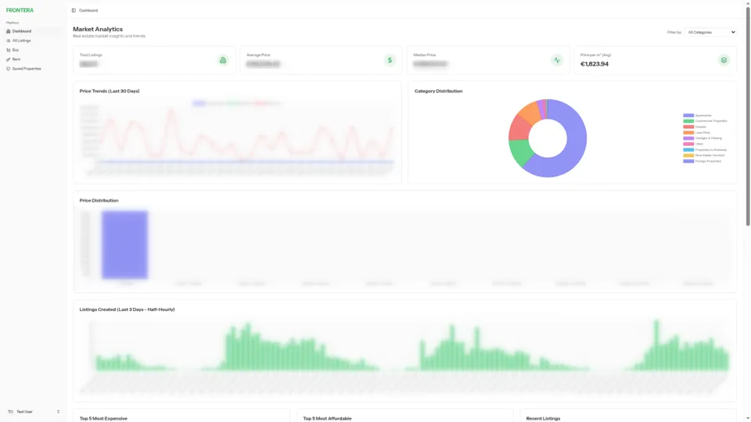This screenshot has width=751, height=422.
Task: Open the All Categories filter dropdown
Action: [710, 32]
